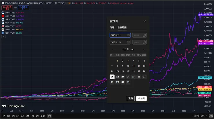Viewport: 214px width, 119px height.
Task: Click the 0050 symbol logo icon
Action: [3, 23]
